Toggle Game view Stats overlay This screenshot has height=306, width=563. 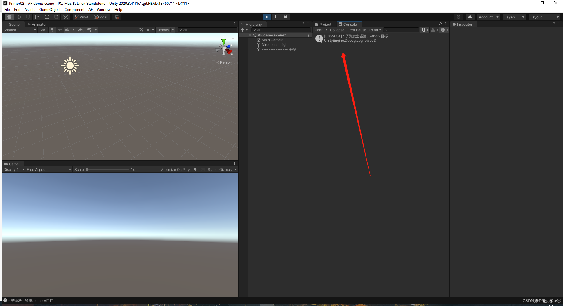click(x=212, y=169)
